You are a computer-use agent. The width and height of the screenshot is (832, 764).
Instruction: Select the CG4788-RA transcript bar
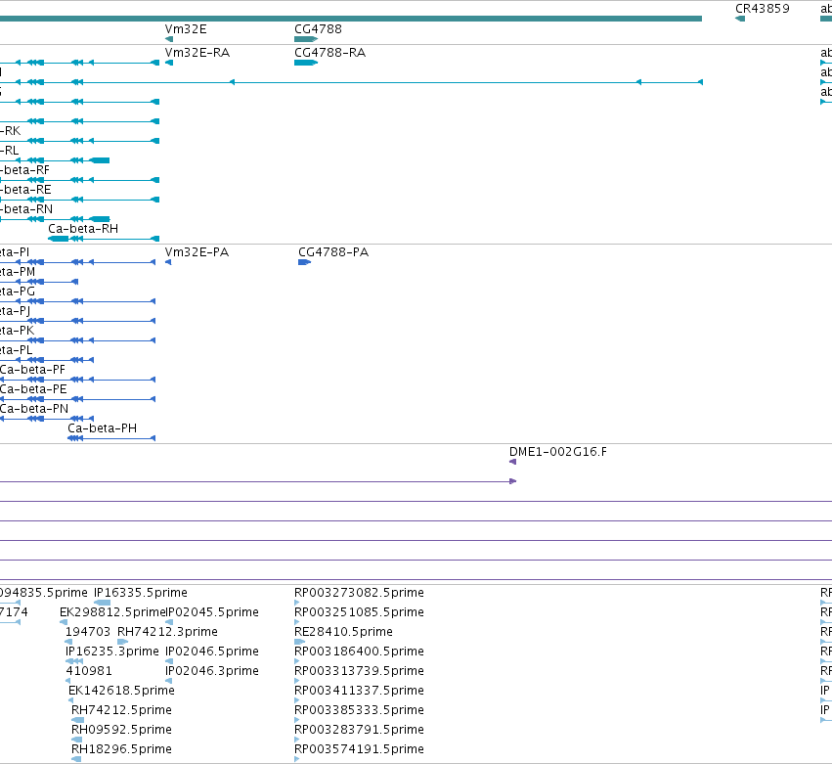coord(306,63)
